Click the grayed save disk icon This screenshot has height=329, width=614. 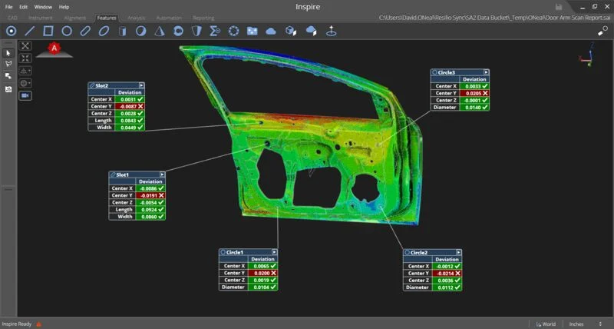coord(559,7)
